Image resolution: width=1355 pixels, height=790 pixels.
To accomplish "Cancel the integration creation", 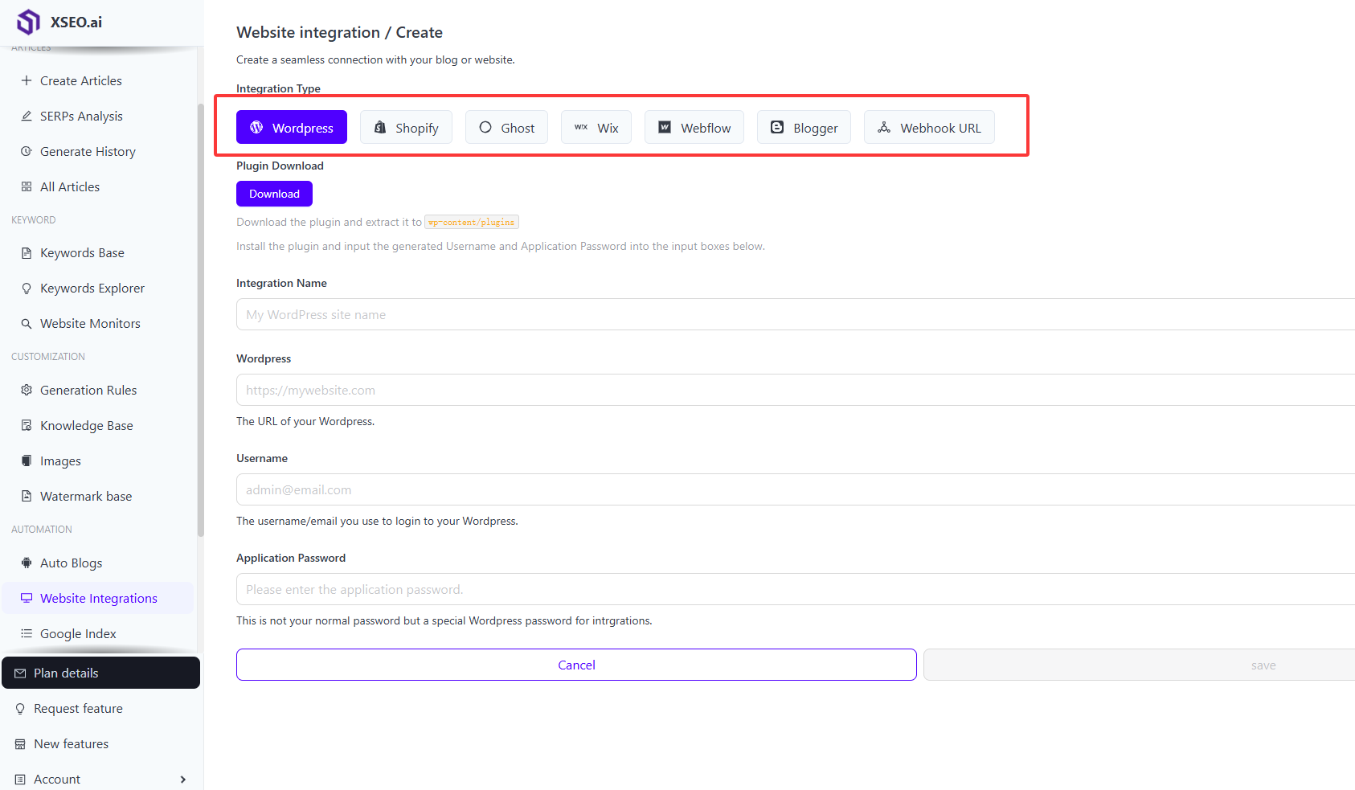I will pos(576,665).
